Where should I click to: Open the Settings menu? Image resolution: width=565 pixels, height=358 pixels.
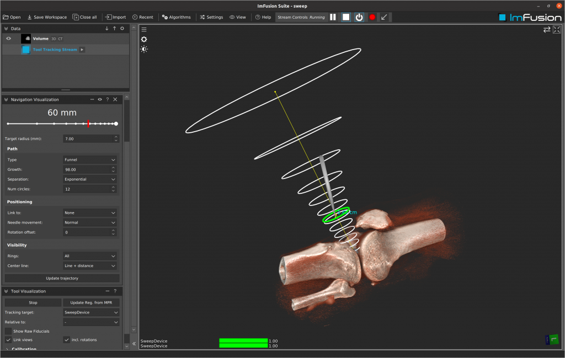211,17
